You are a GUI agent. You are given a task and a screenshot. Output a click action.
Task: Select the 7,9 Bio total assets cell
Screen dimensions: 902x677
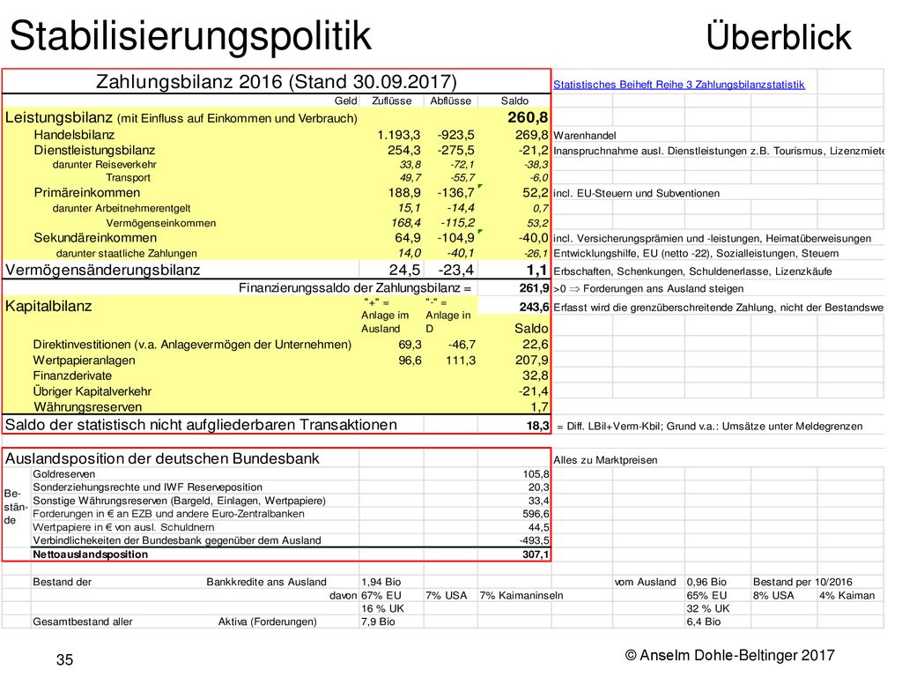pos(378,621)
